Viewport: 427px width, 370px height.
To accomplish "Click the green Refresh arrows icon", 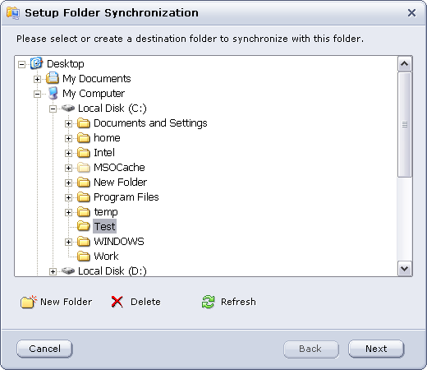I will tap(209, 302).
